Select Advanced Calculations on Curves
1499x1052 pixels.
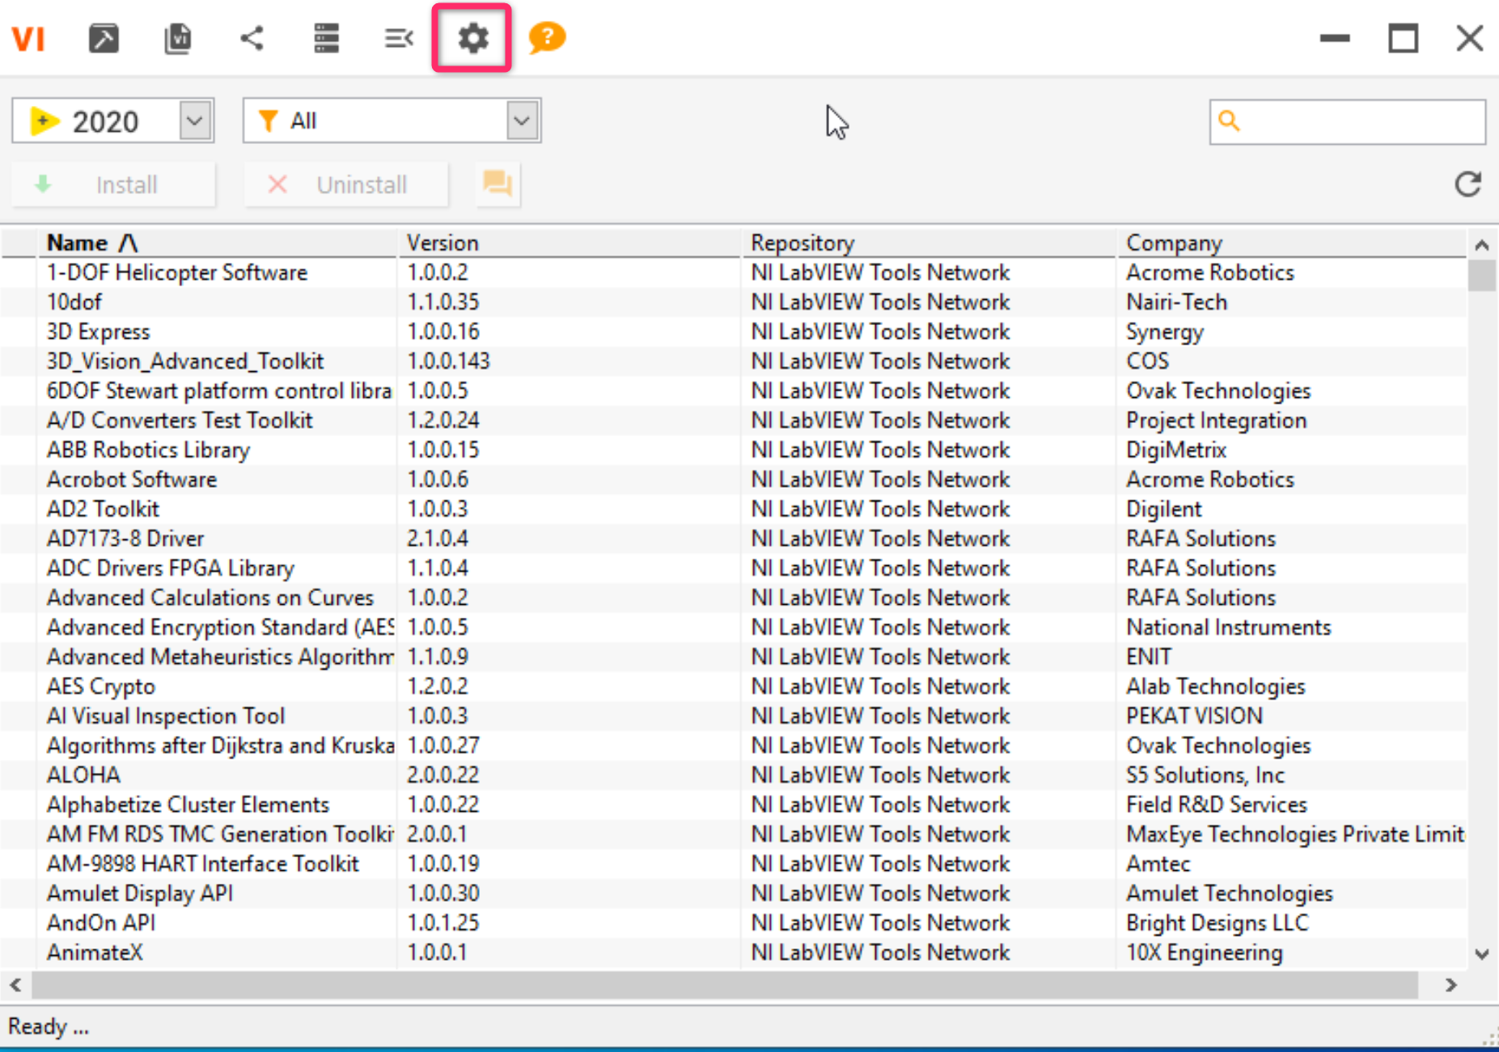[x=734, y=598]
